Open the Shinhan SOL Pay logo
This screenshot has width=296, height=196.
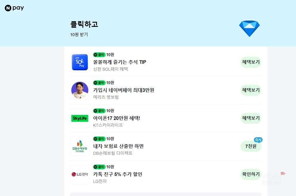[x=80, y=62]
